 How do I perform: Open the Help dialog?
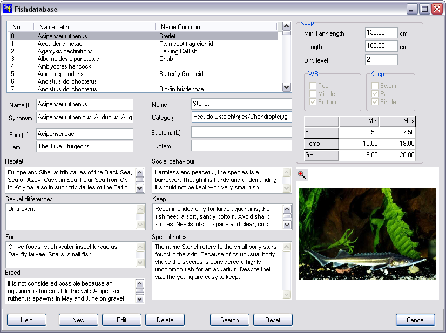(26, 320)
